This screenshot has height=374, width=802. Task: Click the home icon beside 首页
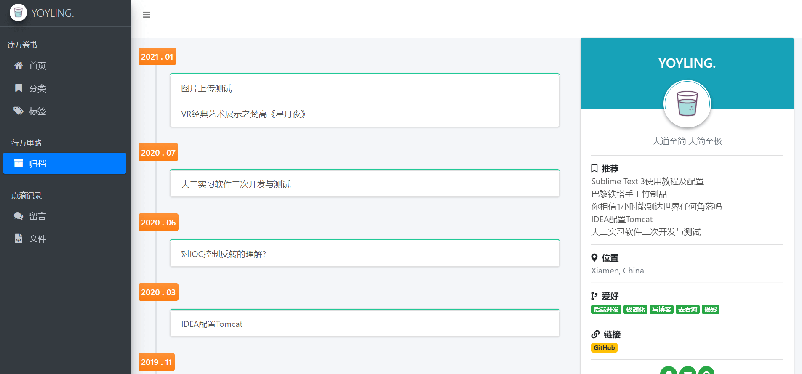(x=19, y=65)
